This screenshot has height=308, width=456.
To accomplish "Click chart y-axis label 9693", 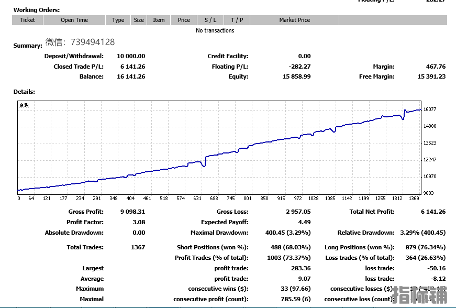I will [x=428, y=193].
